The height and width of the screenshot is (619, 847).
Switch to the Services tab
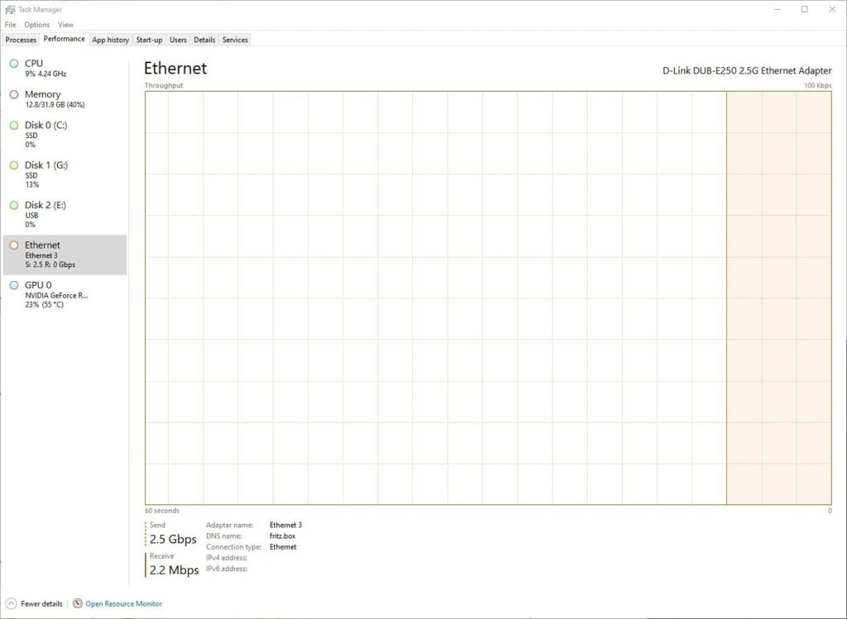(x=235, y=40)
